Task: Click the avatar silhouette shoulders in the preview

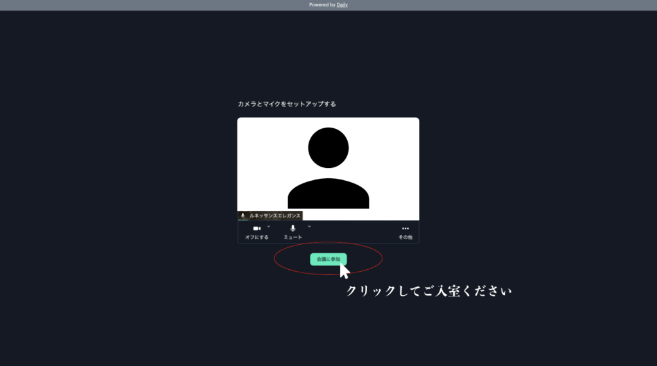Action: [x=328, y=194]
